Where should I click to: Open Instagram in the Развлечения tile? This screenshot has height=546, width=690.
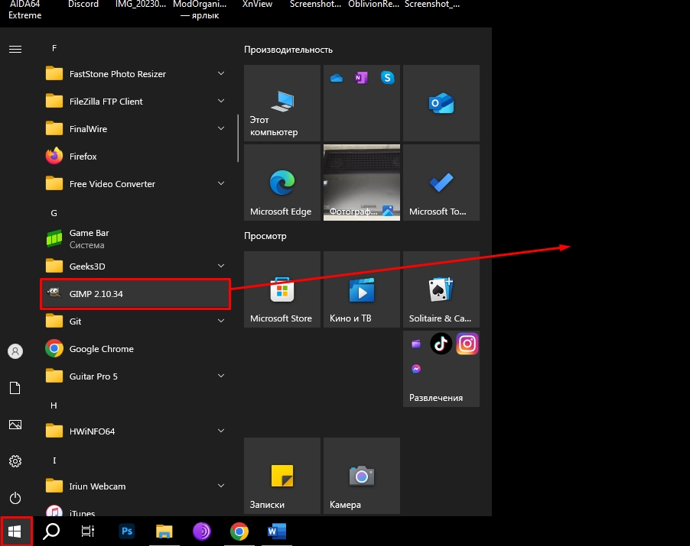tap(467, 344)
